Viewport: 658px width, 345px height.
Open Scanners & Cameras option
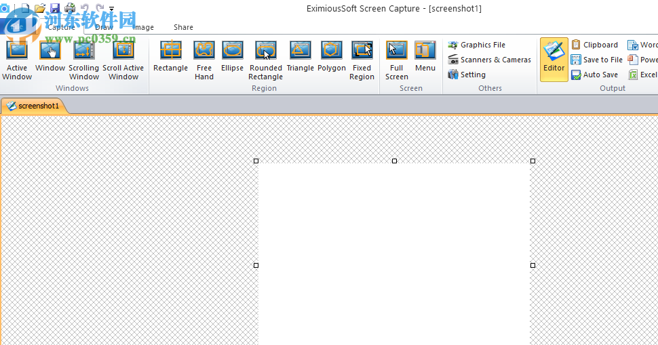489,60
